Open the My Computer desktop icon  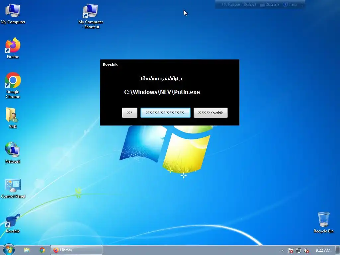[x=13, y=14]
